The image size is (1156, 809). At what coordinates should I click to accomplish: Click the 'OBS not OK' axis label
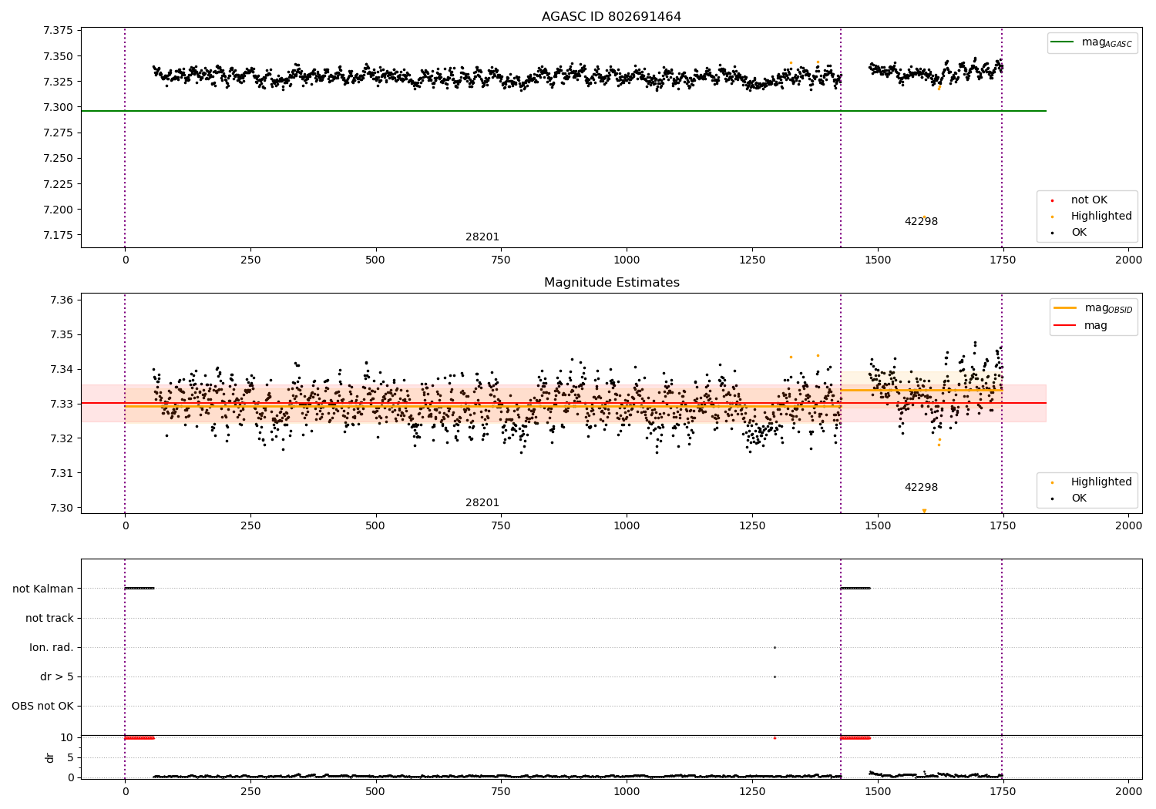(43, 706)
